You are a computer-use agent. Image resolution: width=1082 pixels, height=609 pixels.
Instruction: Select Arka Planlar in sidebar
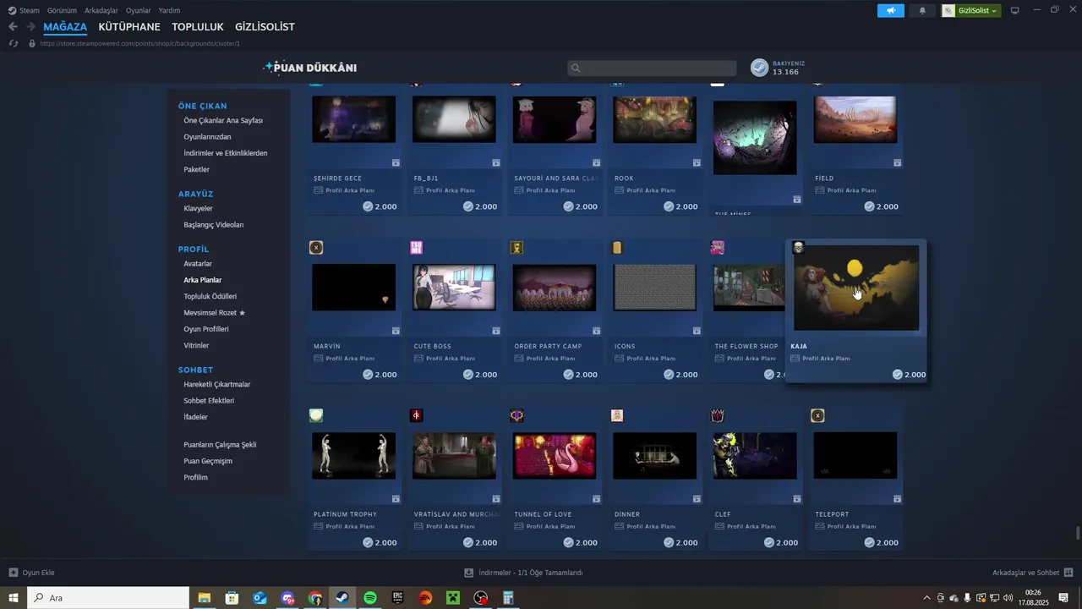click(203, 280)
